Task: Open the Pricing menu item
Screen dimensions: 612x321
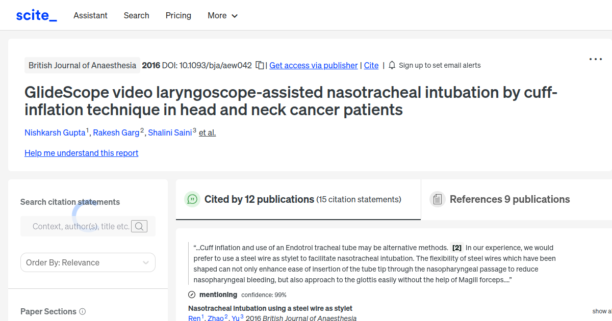Action: pos(178,15)
